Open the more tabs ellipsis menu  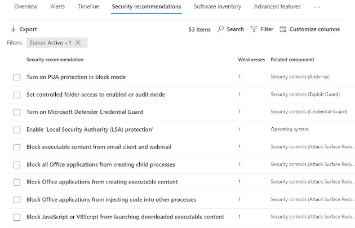click(x=317, y=7)
